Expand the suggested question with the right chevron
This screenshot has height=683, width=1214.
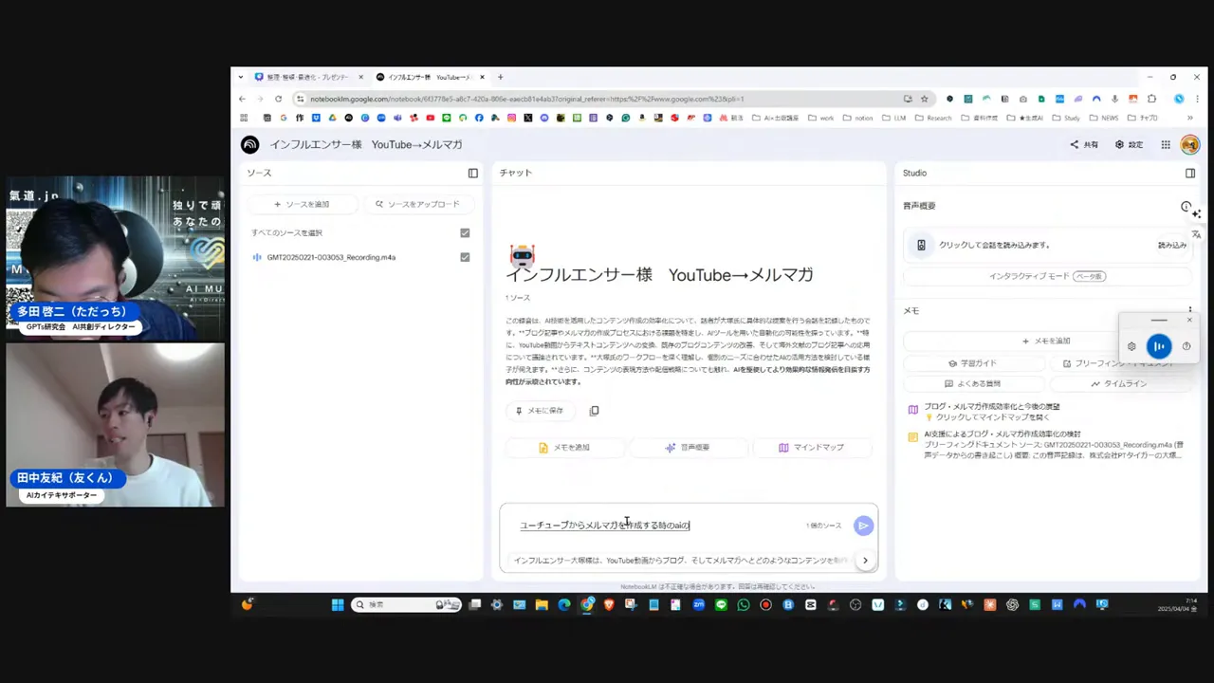pos(864,560)
